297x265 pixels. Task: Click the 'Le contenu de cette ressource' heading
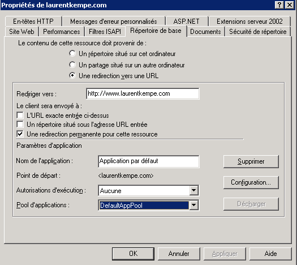click(82, 43)
